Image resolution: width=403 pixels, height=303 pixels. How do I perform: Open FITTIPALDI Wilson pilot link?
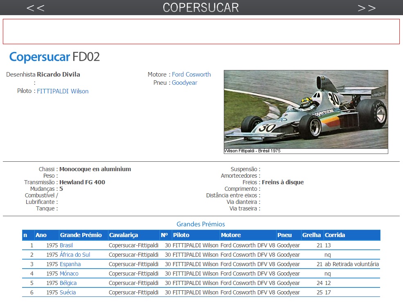[63, 91]
